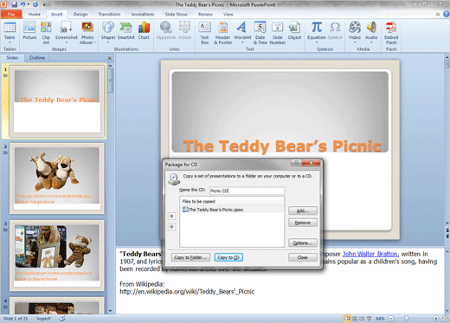Start Slide Show from status bar
Viewport: 450px width, 323px height.
click(370, 319)
